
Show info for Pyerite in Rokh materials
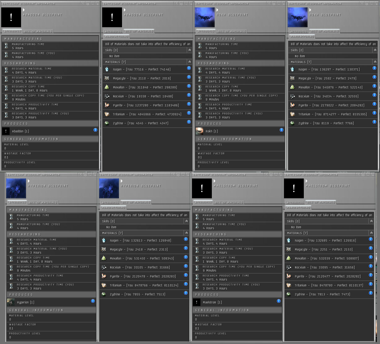click(374, 104)
